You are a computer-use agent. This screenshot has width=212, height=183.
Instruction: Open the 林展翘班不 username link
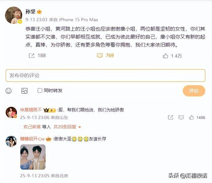pyautogui.click(x=31, y=110)
